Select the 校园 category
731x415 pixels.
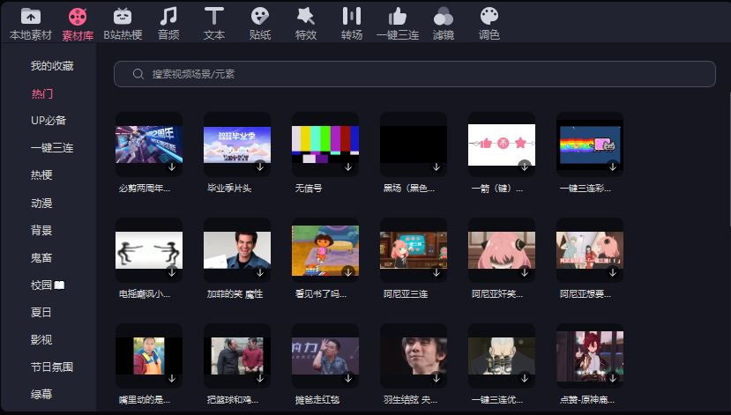(48, 285)
